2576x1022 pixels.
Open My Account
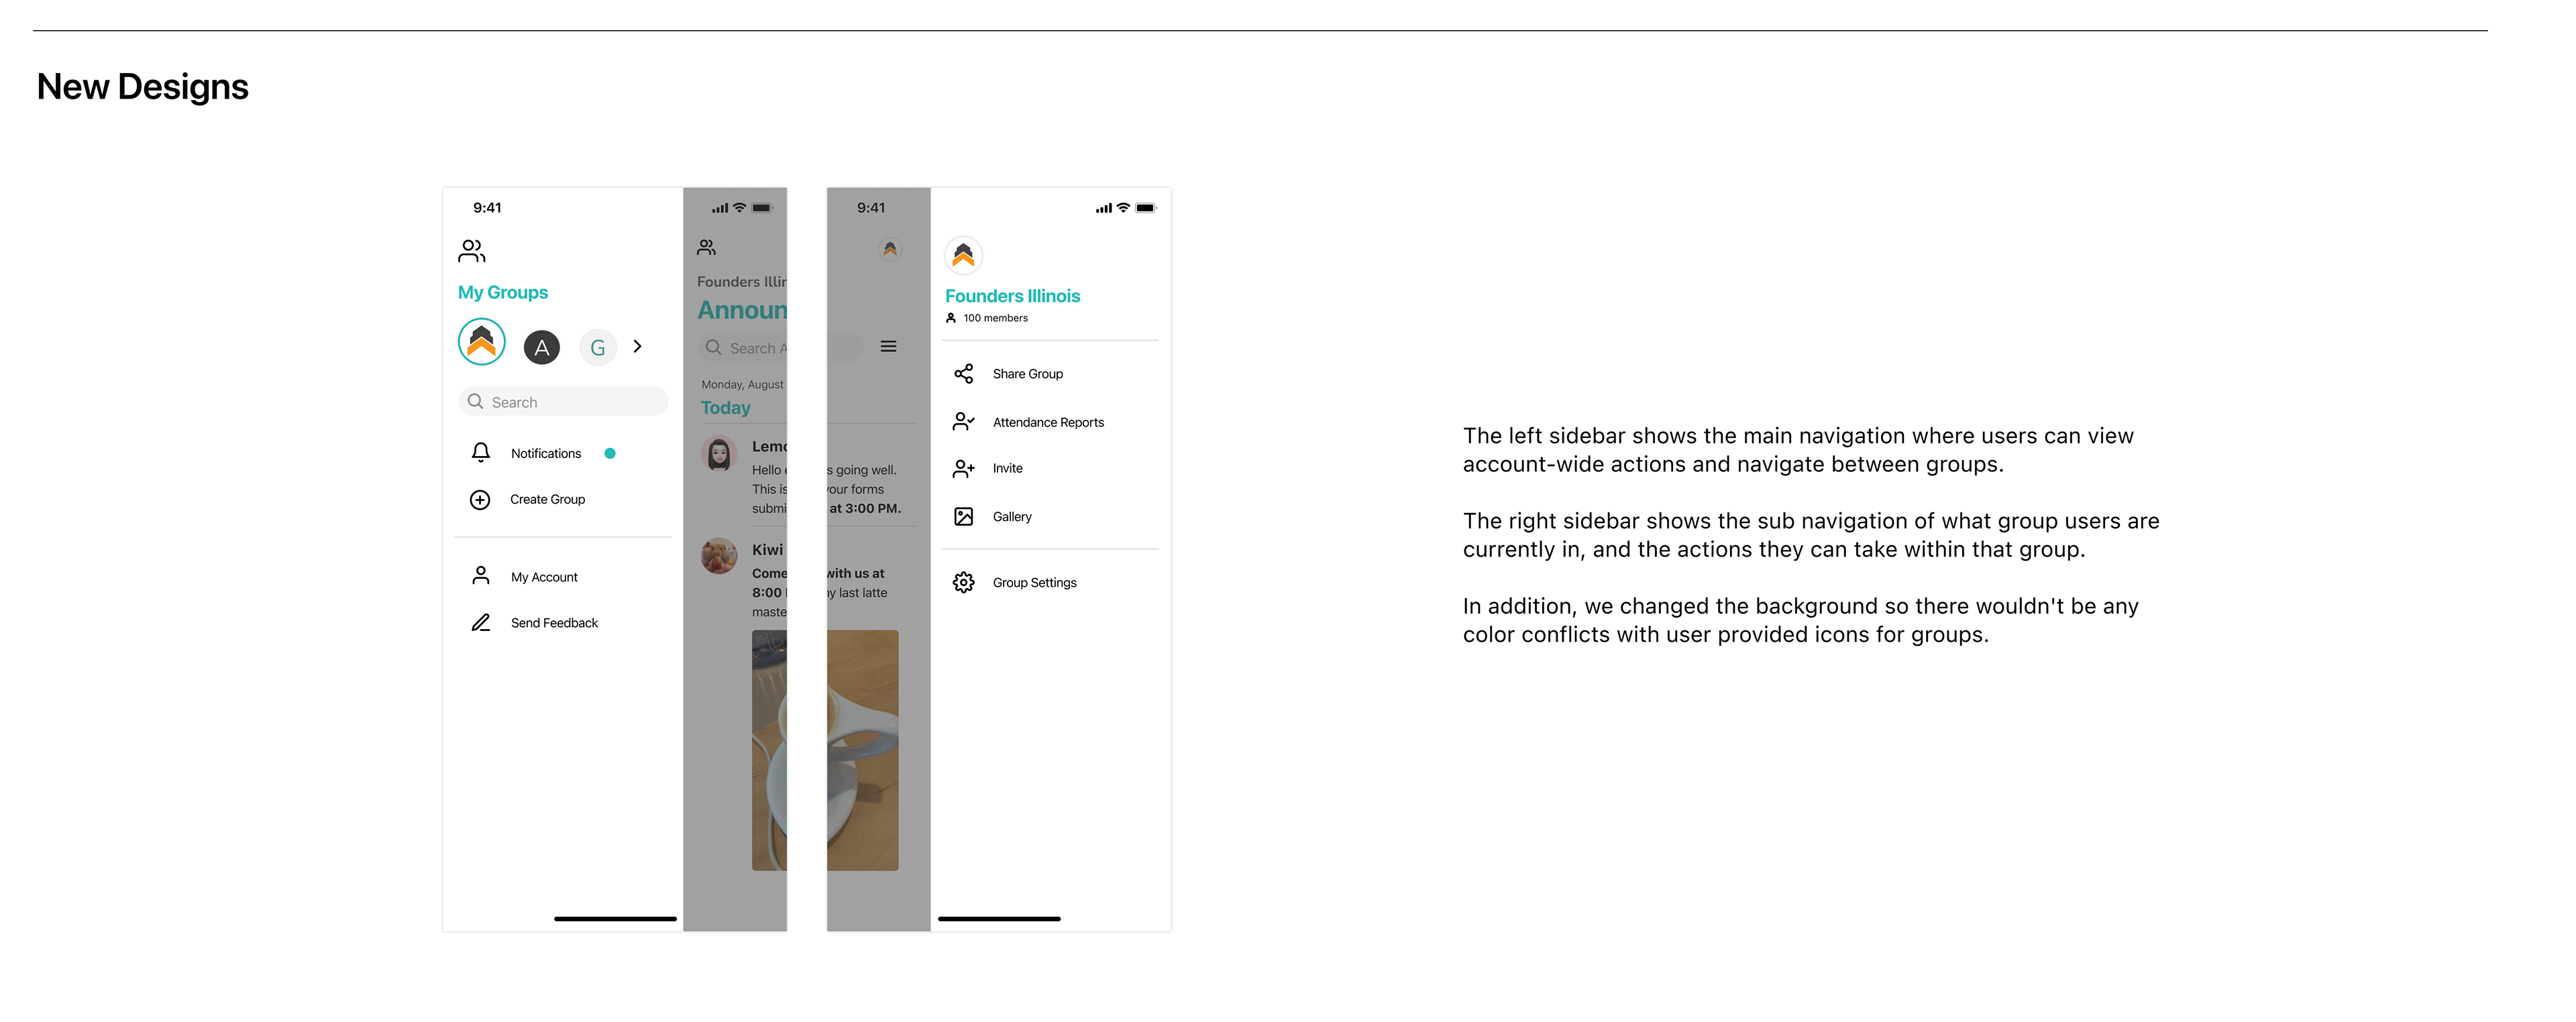click(x=545, y=578)
